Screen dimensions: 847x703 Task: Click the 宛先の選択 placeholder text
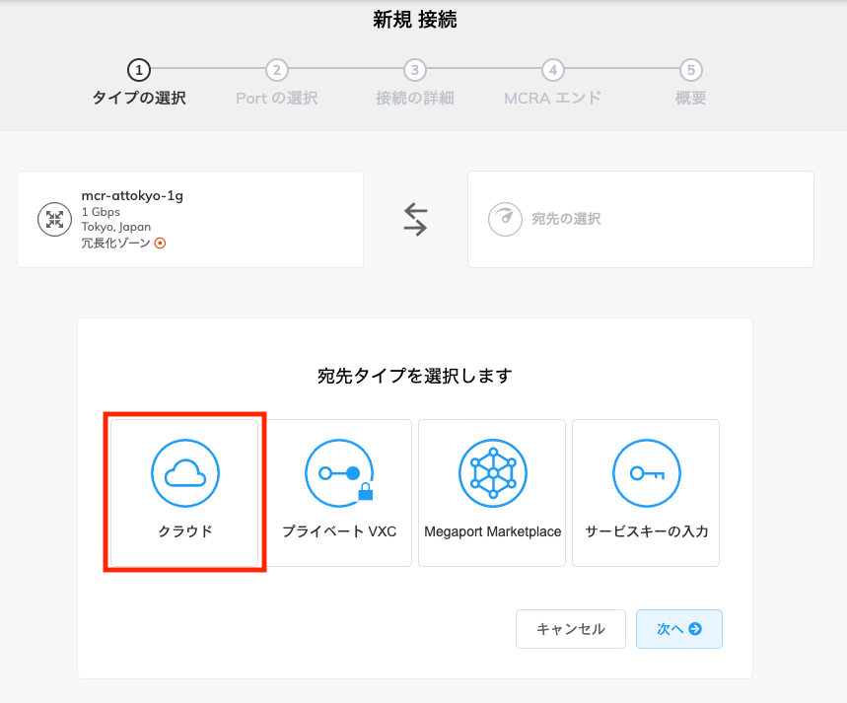pyautogui.click(x=566, y=219)
